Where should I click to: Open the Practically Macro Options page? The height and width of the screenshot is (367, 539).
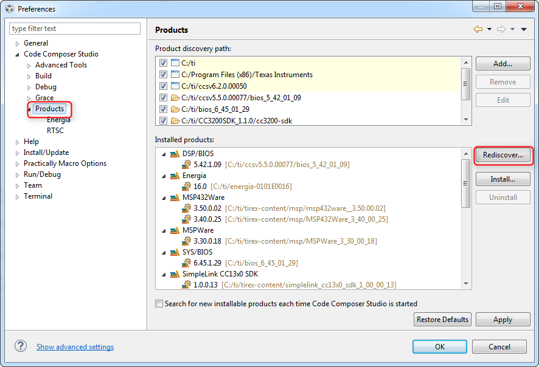tap(65, 163)
